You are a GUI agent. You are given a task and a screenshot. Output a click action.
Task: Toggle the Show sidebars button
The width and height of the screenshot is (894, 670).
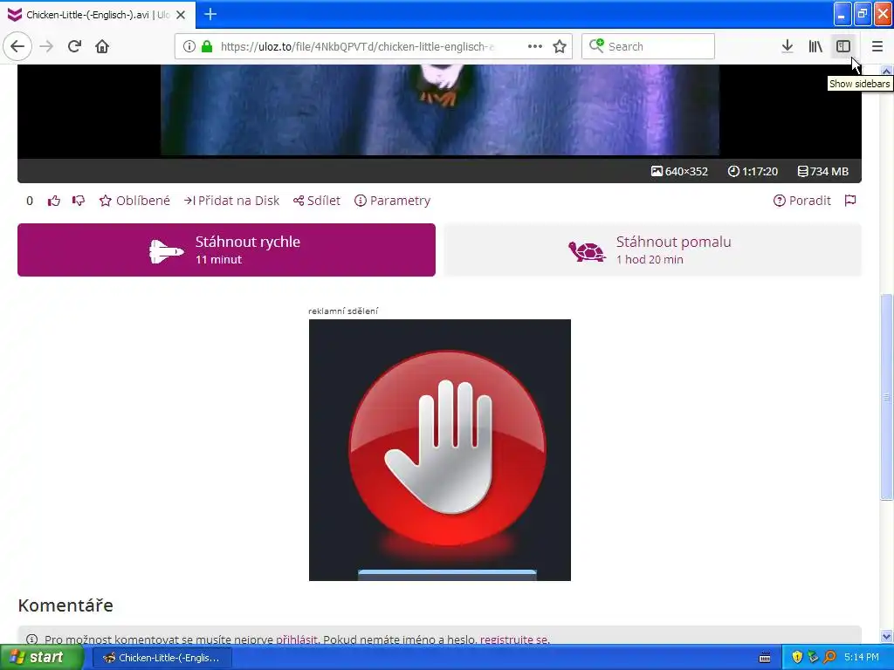(843, 46)
